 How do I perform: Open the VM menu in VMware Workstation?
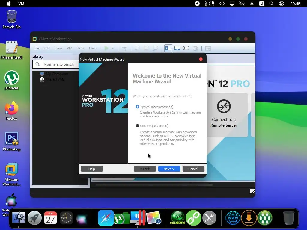tap(70, 48)
